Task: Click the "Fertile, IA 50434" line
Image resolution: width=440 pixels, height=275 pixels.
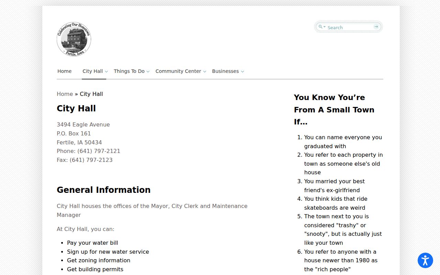Action: point(79,142)
